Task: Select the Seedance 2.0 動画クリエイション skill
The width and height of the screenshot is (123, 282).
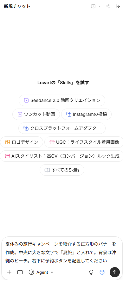Action: pyautogui.click(x=62, y=100)
